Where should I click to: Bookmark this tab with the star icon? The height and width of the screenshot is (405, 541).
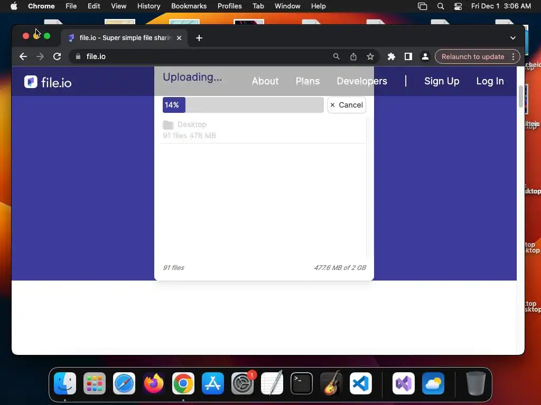tap(370, 56)
